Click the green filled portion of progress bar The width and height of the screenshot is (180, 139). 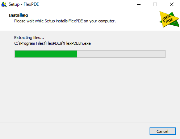tap(46, 54)
